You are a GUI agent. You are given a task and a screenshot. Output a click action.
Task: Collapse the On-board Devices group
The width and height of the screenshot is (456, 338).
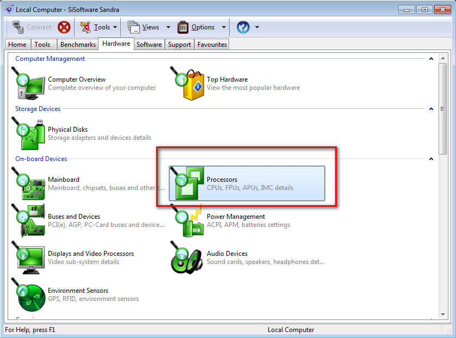coord(432,159)
